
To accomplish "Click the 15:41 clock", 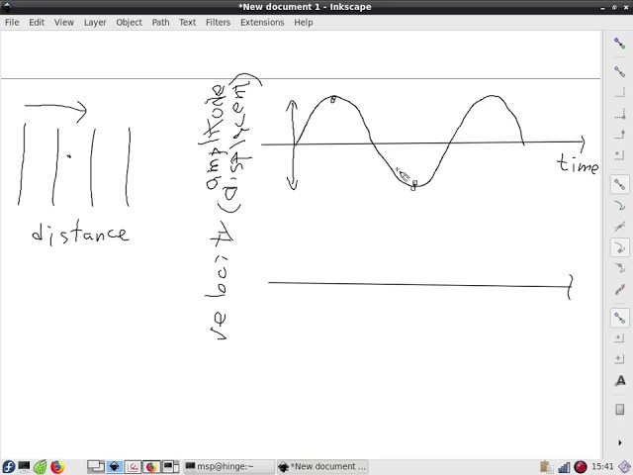I will [602, 467].
